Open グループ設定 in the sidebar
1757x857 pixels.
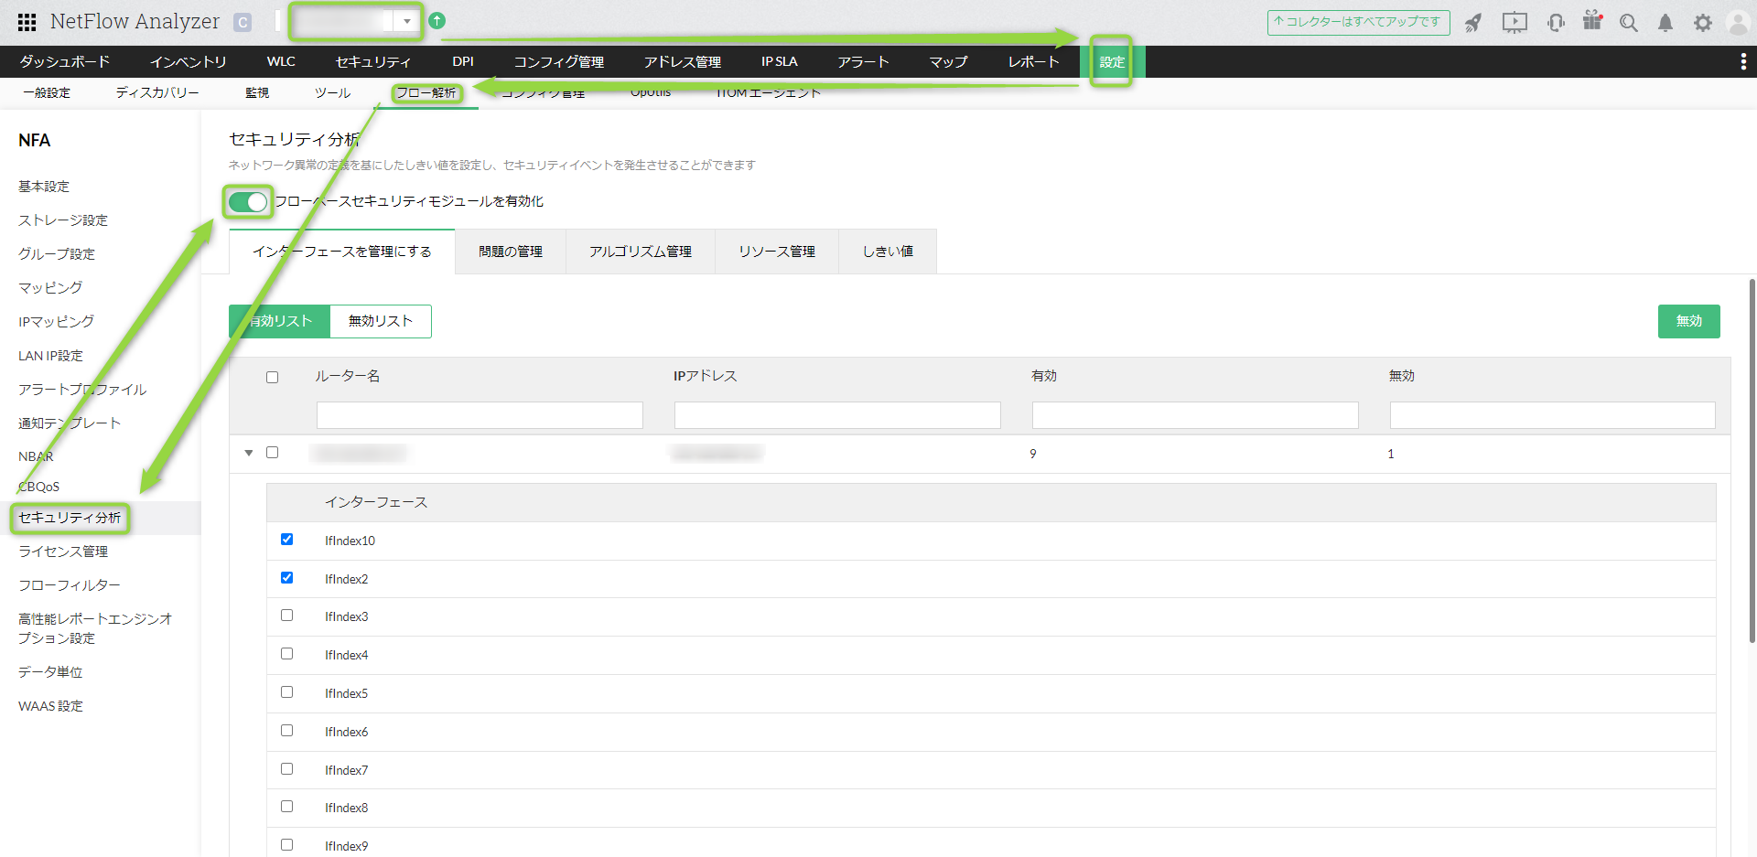57,254
